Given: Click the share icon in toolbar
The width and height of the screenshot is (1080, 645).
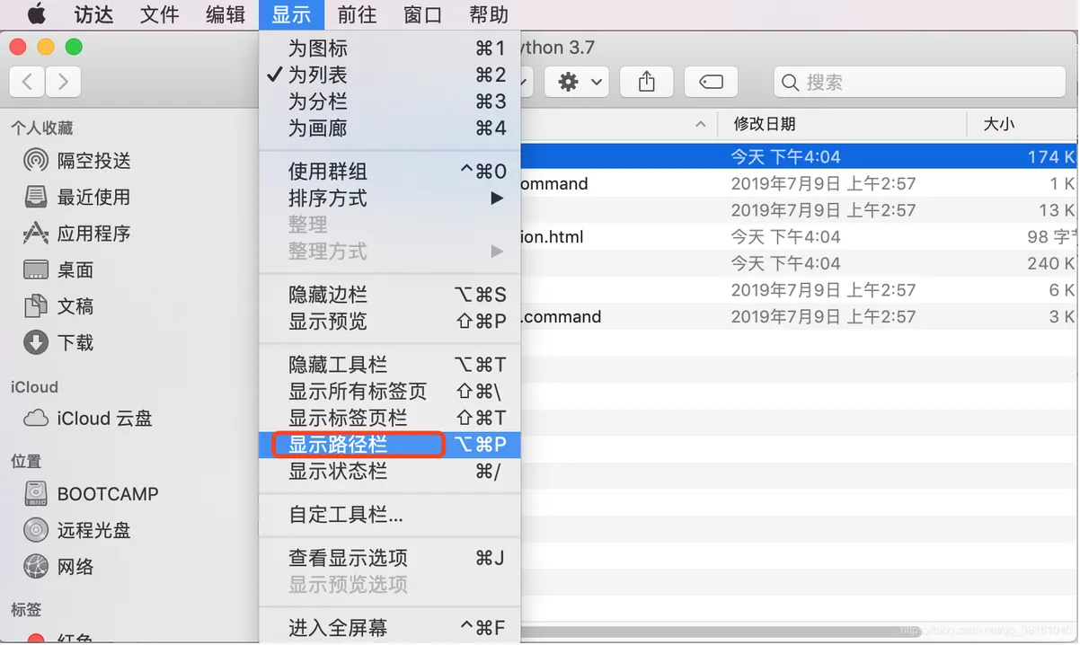Looking at the screenshot, I should tap(647, 82).
